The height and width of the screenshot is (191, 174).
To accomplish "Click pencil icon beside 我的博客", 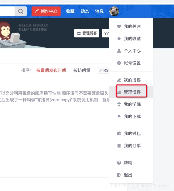I will point(119,80).
